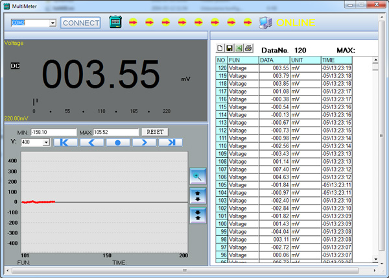Click the online computer icon in the toolbar
Image resolution: width=389 pixels, height=278 pixels.
265,23
